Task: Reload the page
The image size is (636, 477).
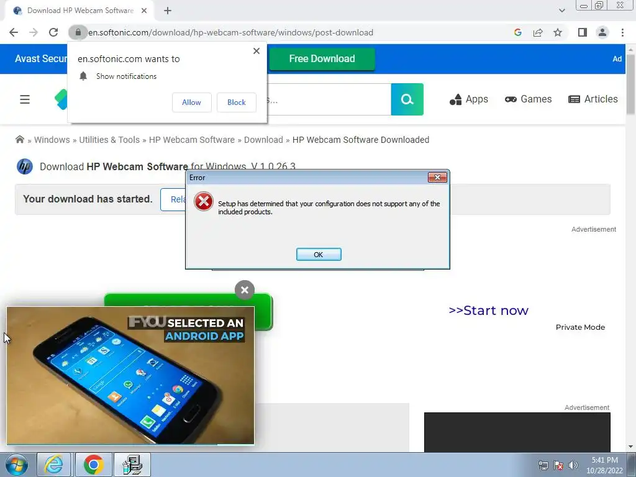Action: [53, 32]
